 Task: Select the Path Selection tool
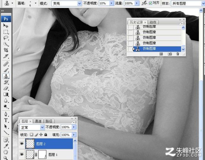pos(6,126)
